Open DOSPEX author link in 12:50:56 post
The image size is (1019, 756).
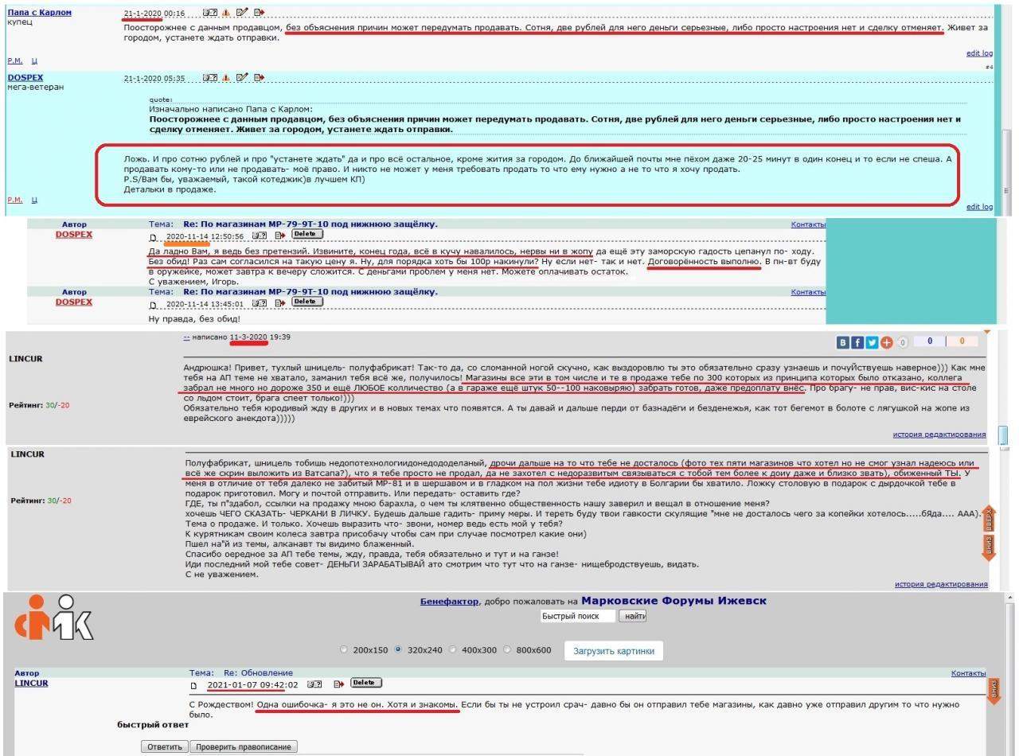[x=74, y=235]
